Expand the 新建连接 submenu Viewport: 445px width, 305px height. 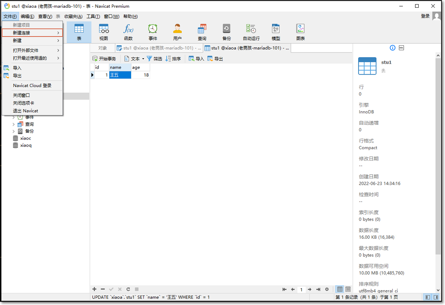32,33
